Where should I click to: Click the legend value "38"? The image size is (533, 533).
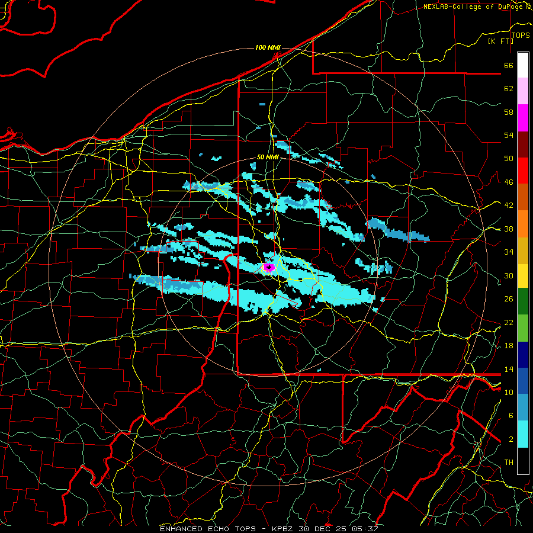point(509,229)
